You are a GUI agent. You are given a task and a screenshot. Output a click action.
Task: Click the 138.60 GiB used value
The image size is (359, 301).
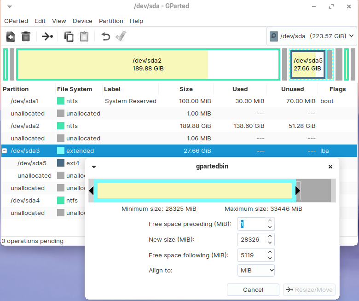point(249,126)
